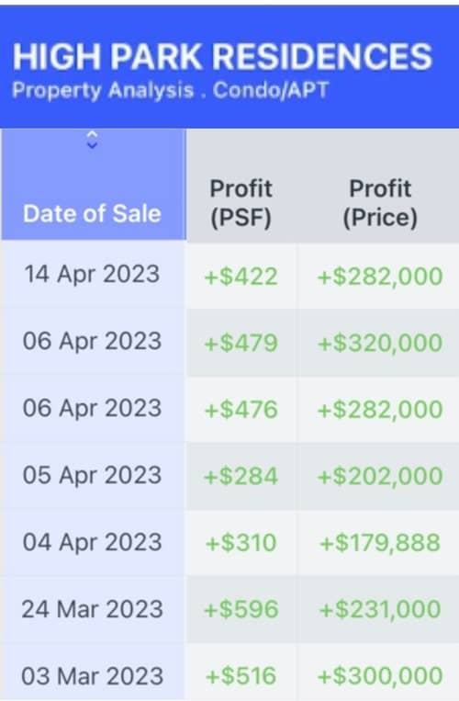The height and width of the screenshot is (701, 459).
Task: Click the +$300,000 profit price value
Action: pos(380,676)
